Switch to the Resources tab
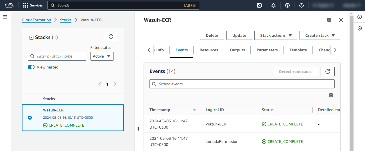The height and width of the screenshot is (151, 365). point(208,50)
